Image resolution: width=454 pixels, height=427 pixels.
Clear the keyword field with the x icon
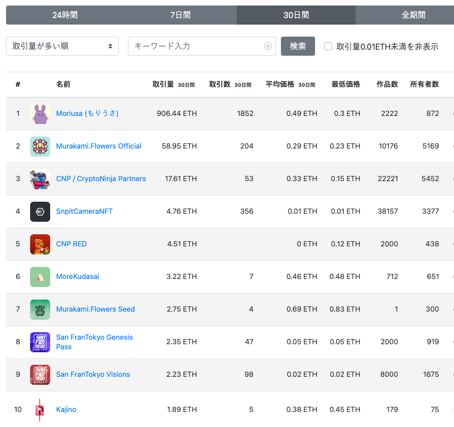click(268, 46)
